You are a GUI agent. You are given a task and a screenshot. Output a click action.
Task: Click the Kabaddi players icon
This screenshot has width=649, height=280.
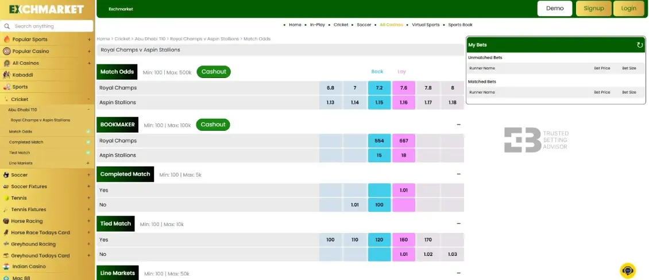[x=6, y=75]
